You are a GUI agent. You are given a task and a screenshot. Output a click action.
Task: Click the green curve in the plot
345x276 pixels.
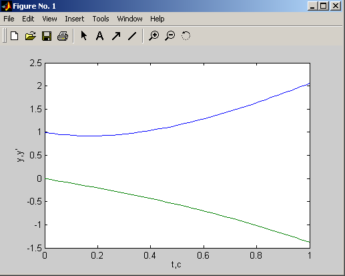tap(178, 205)
